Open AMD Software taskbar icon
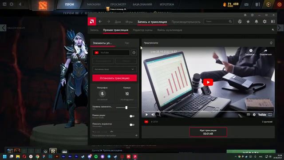Image resolution: width=284 pixels, height=160 pixels. 135,156
